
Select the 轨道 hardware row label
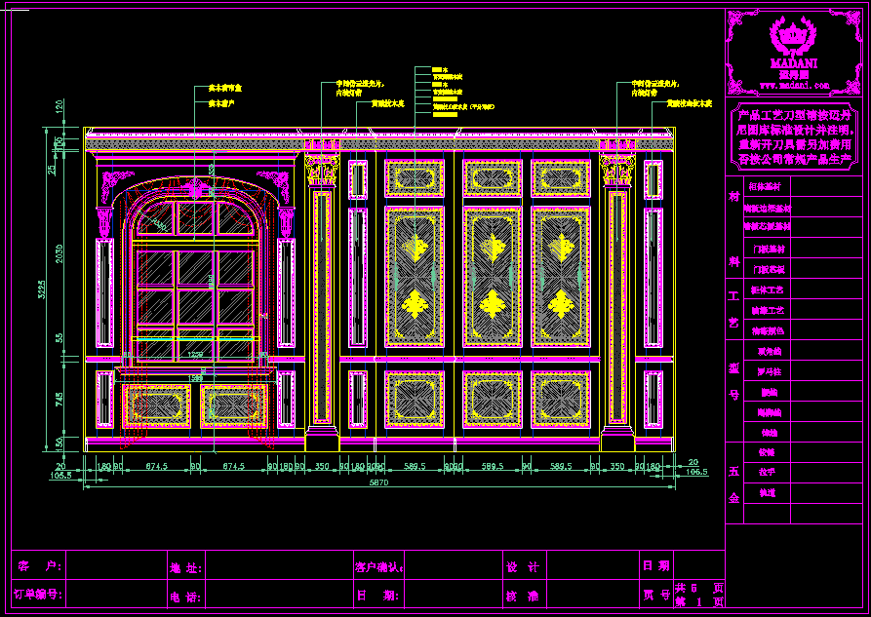(x=767, y=492)
